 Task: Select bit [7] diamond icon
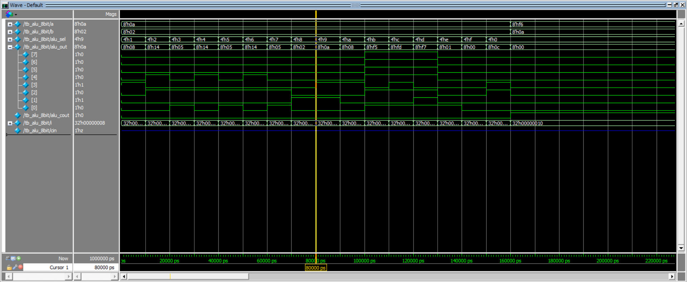click(x=26, y=54)
